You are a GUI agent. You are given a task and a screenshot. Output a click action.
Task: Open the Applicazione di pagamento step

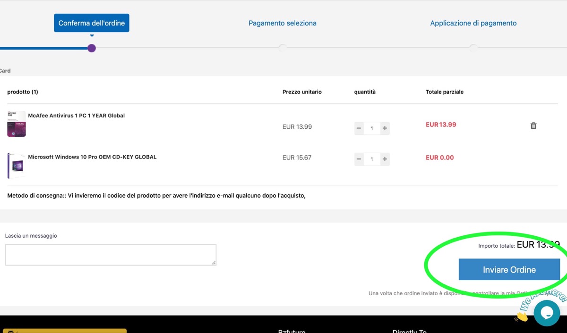(473, 23)
